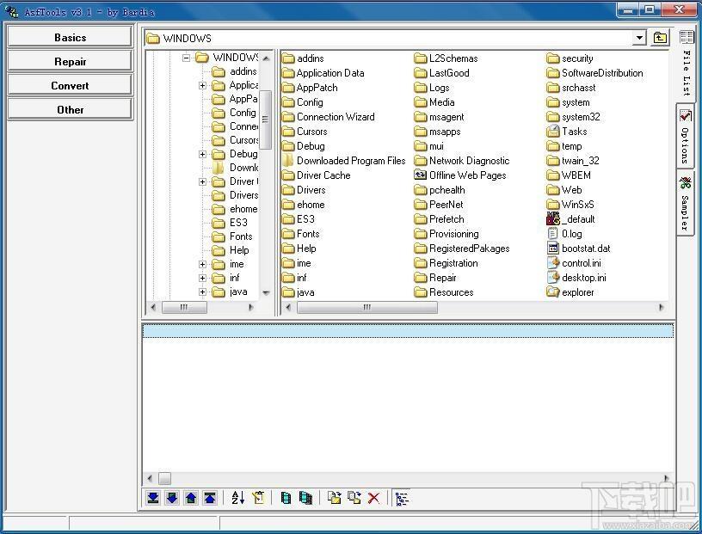Open the Other section
This screenshot has width=702, height=534.
(70, 110)
